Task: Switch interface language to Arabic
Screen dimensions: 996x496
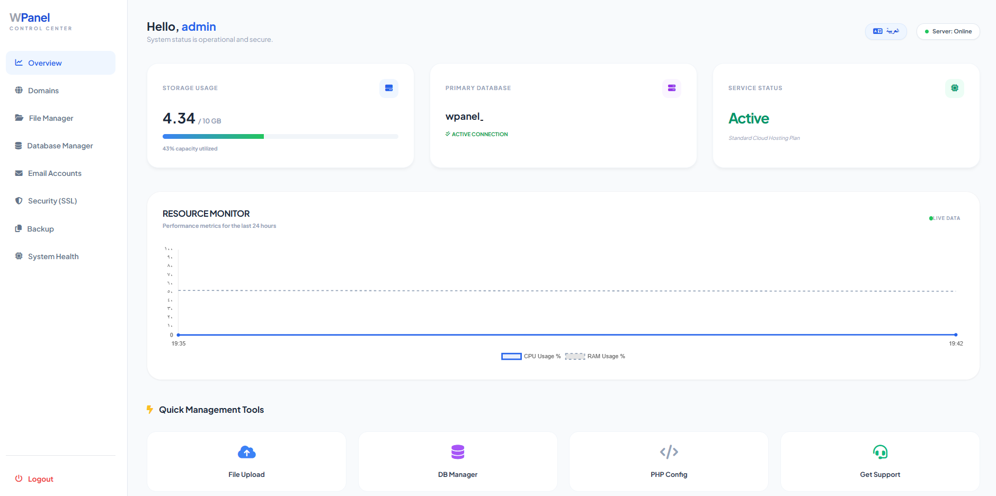Action: tap(885, 31)
